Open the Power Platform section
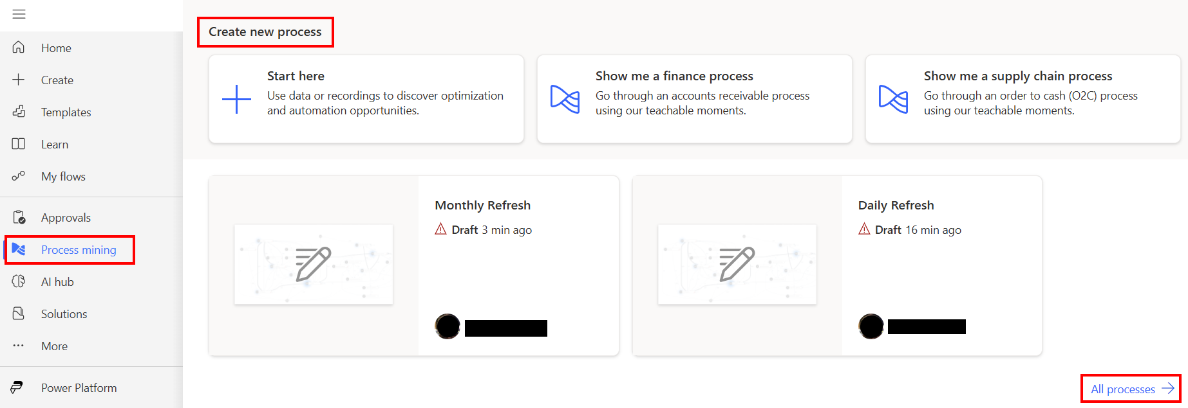Screen dimensions: 1188x408 pyautogui.click(x=79, y=387)
